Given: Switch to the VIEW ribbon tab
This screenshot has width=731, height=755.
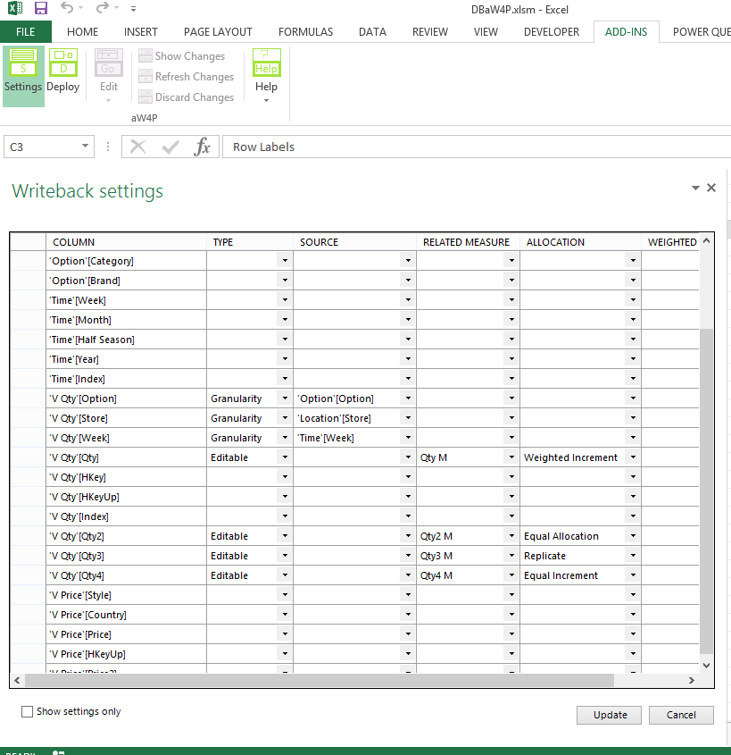Looking at the screenshot, I should (486, 32).
